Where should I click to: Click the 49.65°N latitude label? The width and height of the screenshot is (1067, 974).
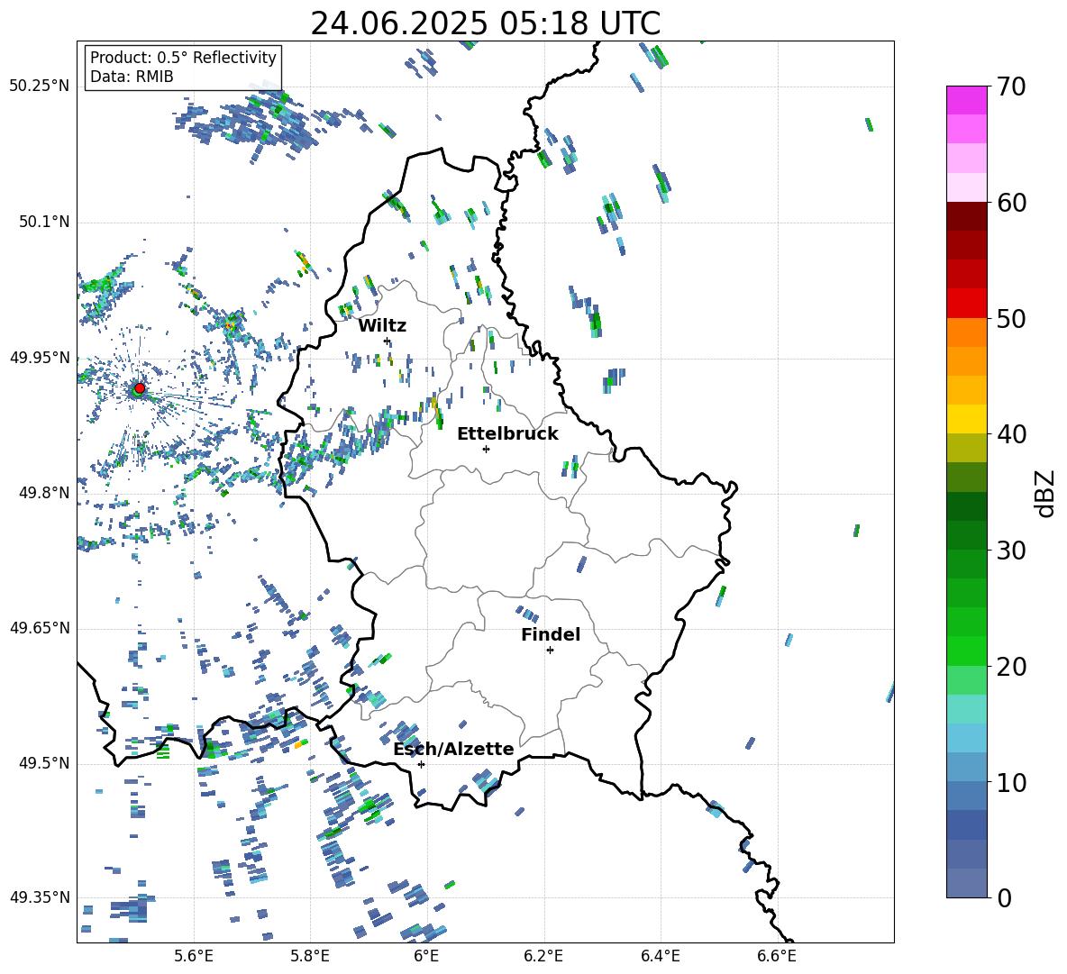pyautogui.click(x=40, y=628)
